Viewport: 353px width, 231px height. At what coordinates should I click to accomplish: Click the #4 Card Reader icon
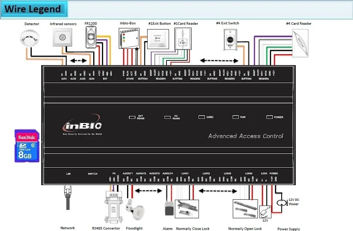click(x=300, y=43)
